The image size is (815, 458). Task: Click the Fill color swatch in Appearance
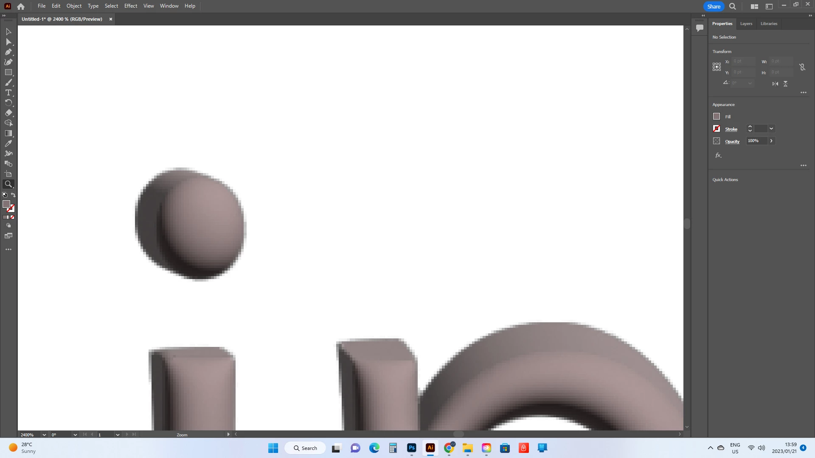(717, 116)
